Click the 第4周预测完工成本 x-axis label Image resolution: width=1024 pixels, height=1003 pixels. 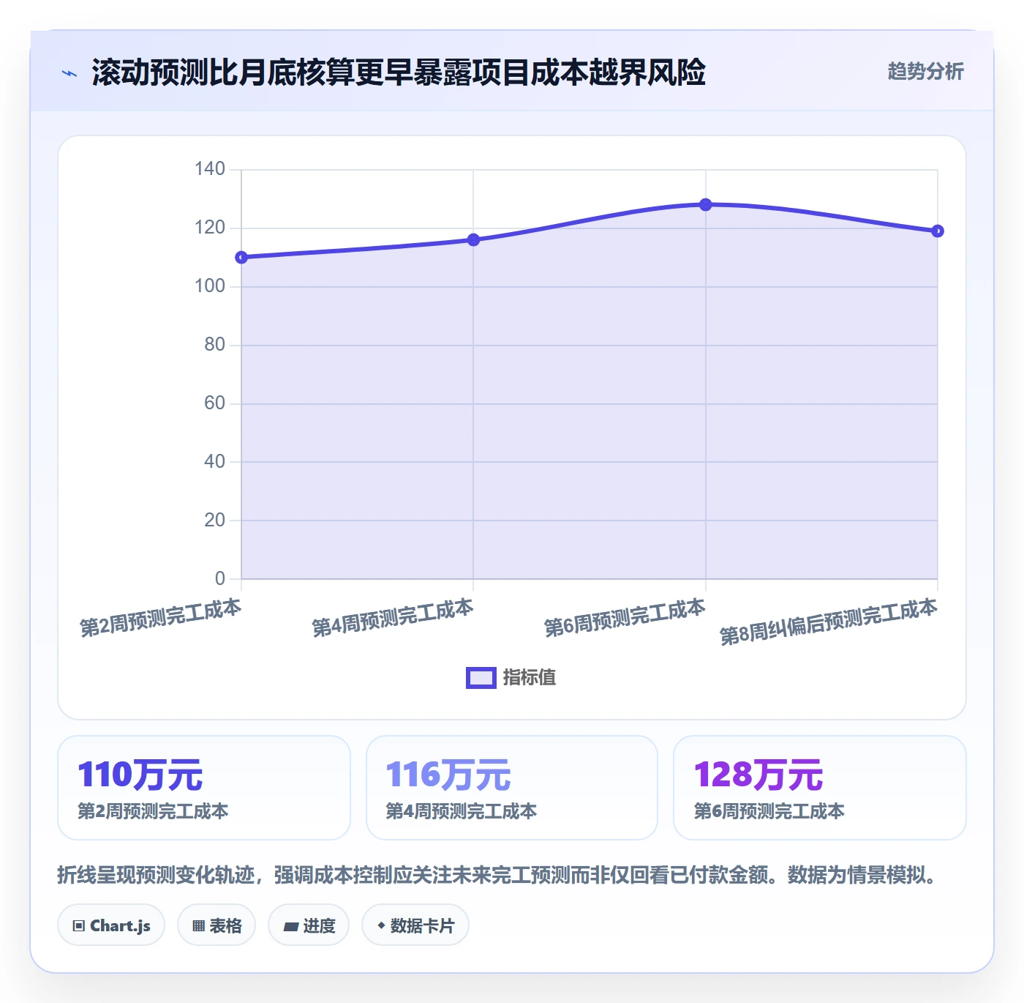coord(393,618)
